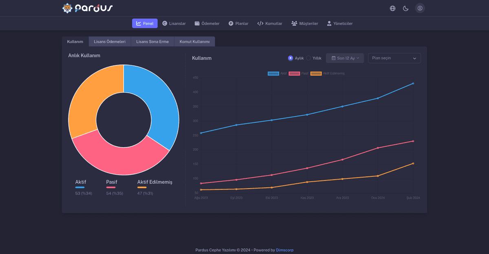Open Komutlar from the navigation bar
Screen dimensions: 489x254
pyautogui.click(x=270, y=24)
